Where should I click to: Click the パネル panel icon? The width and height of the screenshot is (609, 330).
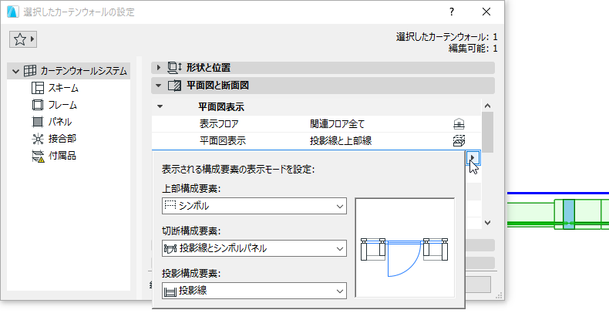(38, 122)
